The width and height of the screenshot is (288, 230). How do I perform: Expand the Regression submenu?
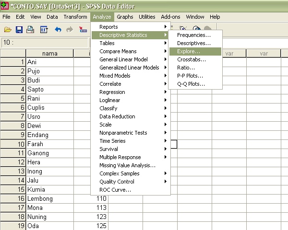(x=131, y=92)
